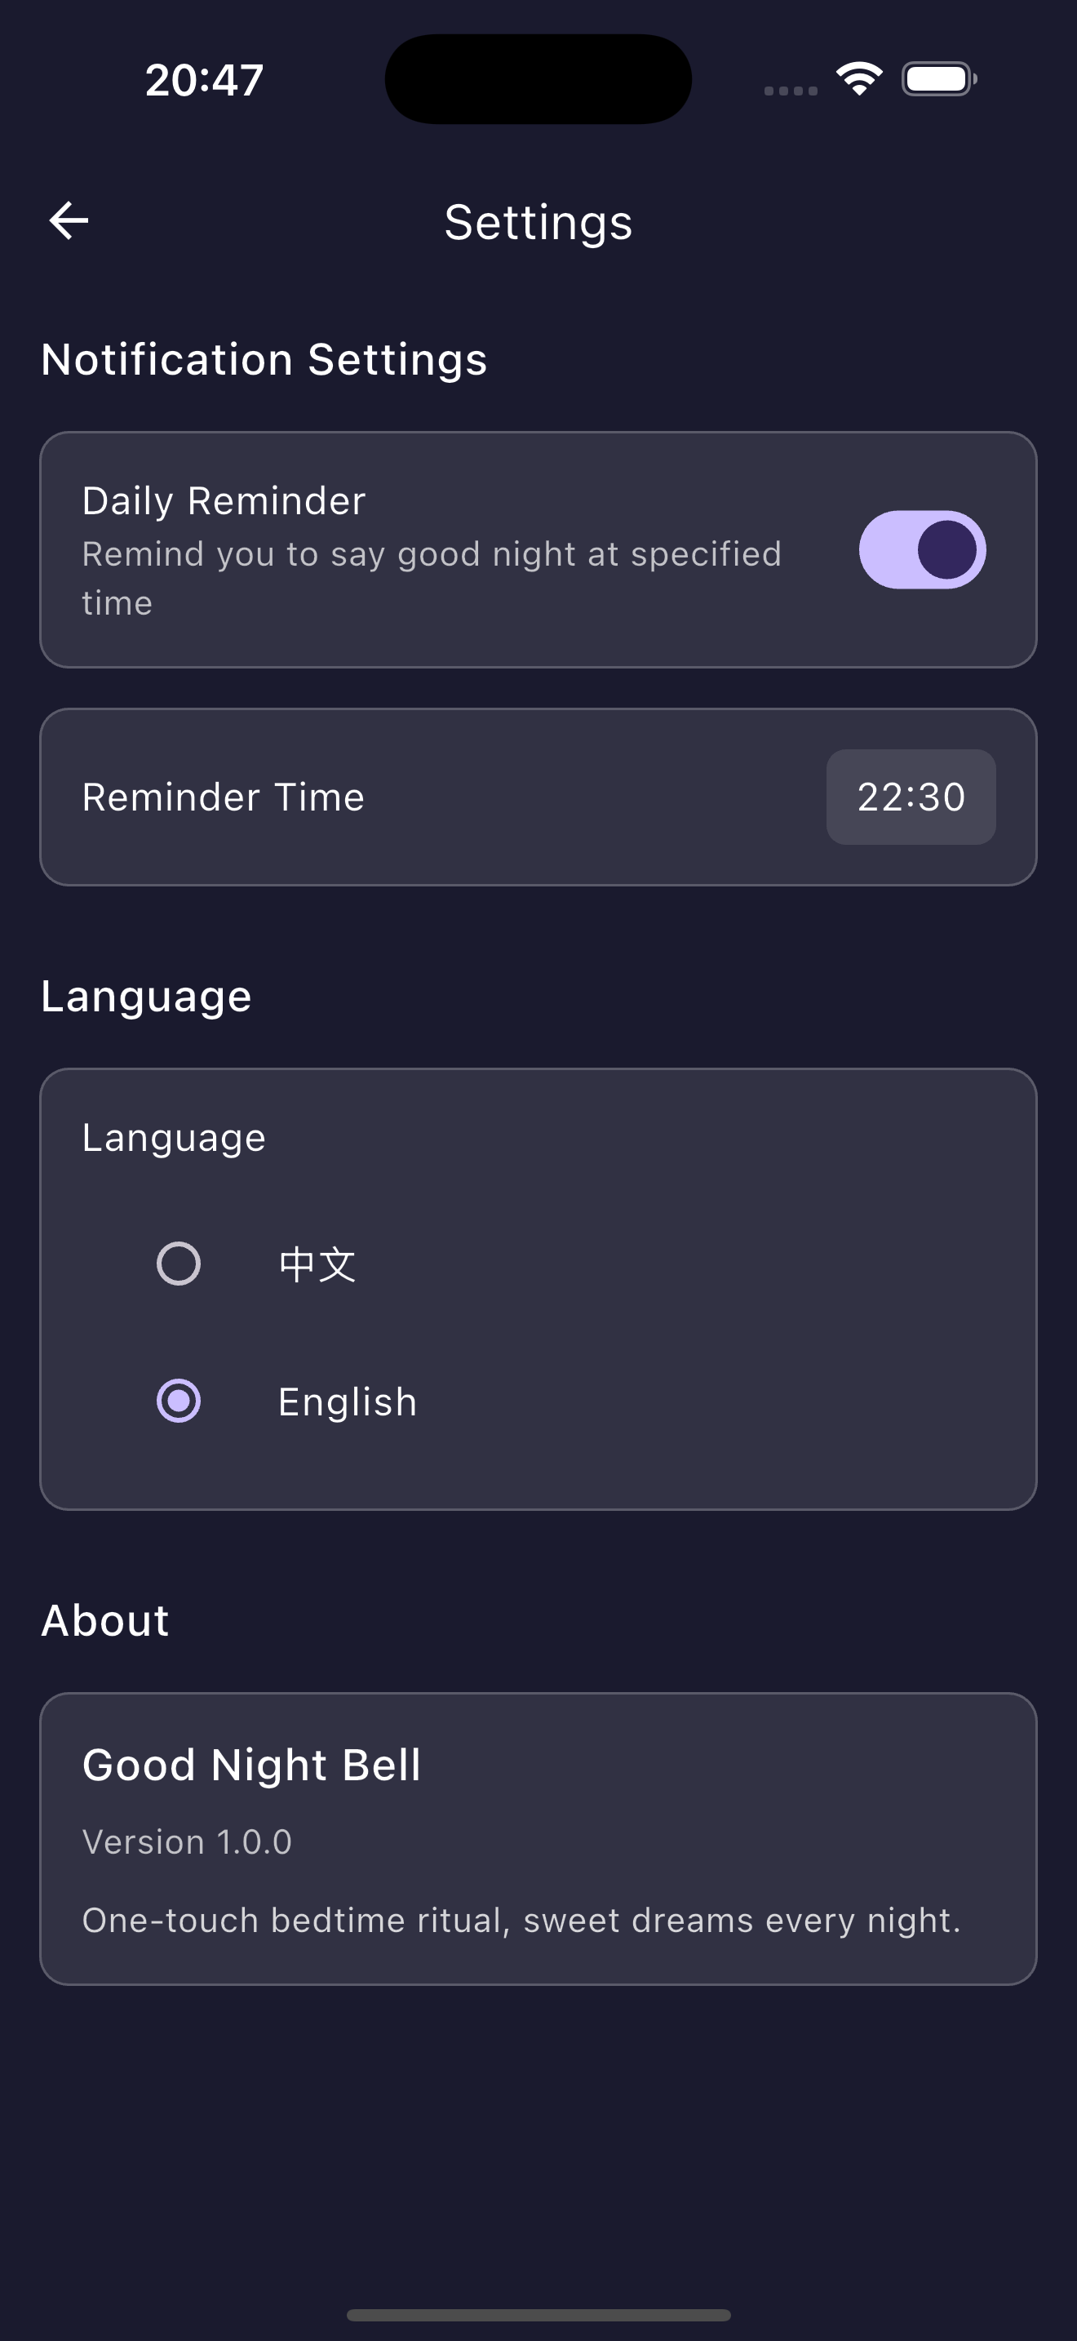This screenshot has height=2341, width=1077.
Task: Click the English language label text
Action: pyautogui.click(x=348, y=1401)
